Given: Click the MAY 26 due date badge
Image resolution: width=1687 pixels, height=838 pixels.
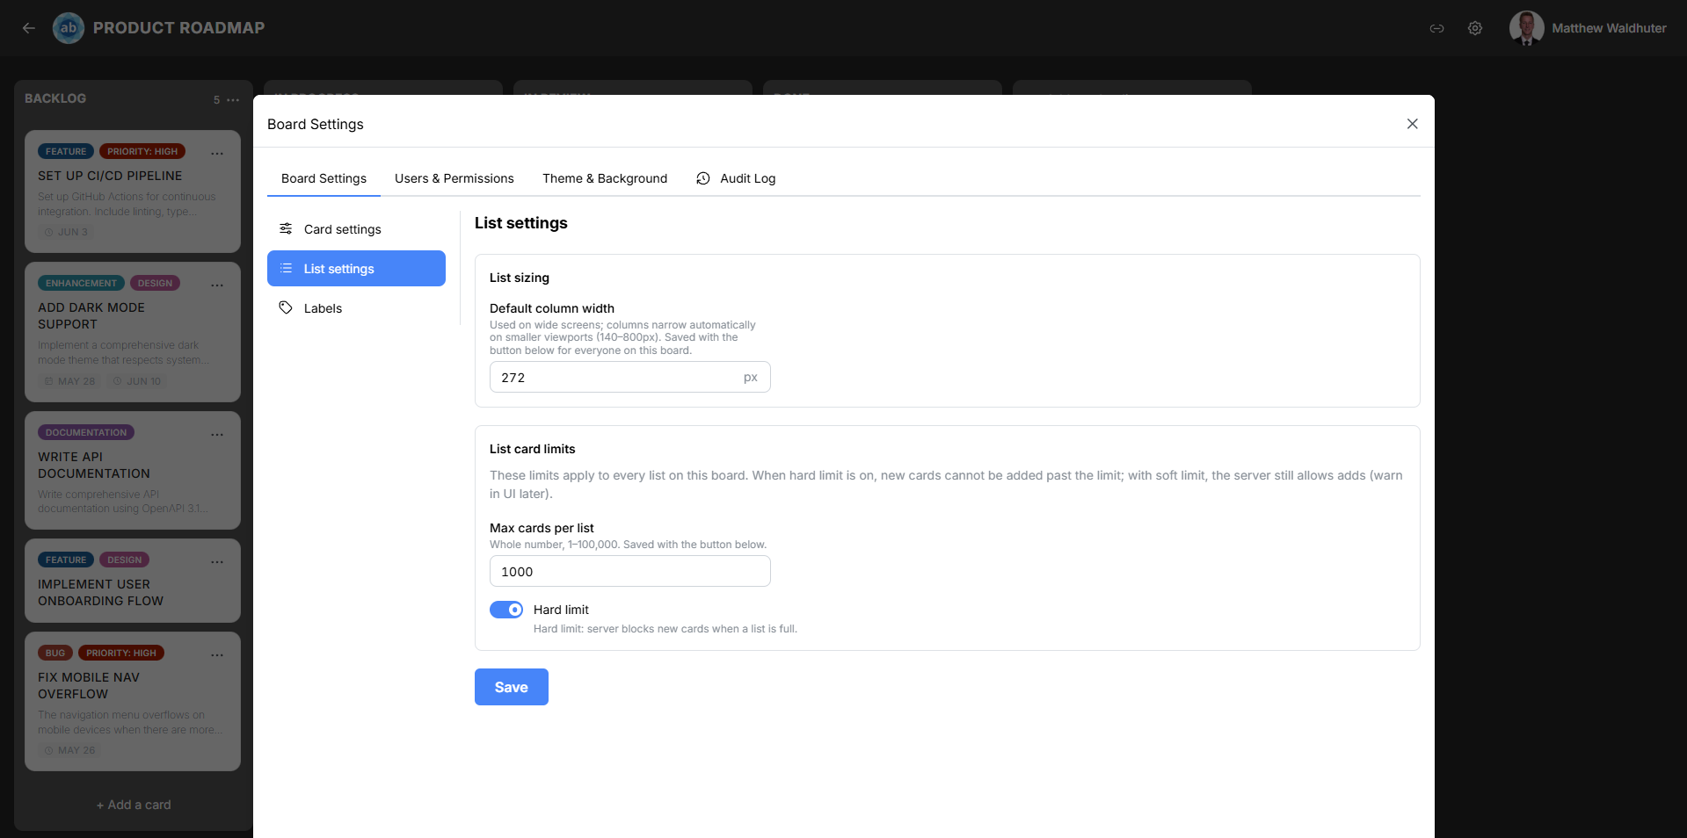Looking at the screenshot, I should pyautogui.click(x=70, y=750).
